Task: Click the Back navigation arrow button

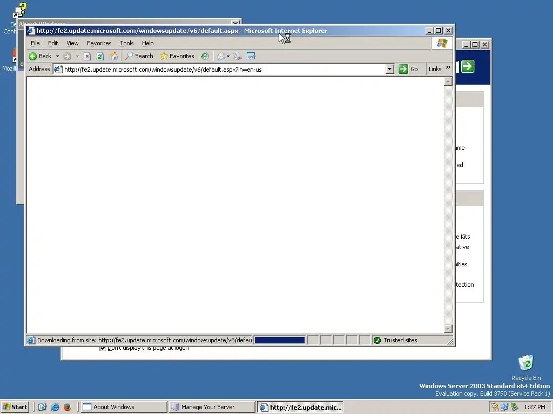Action: (x=40, y=56)
